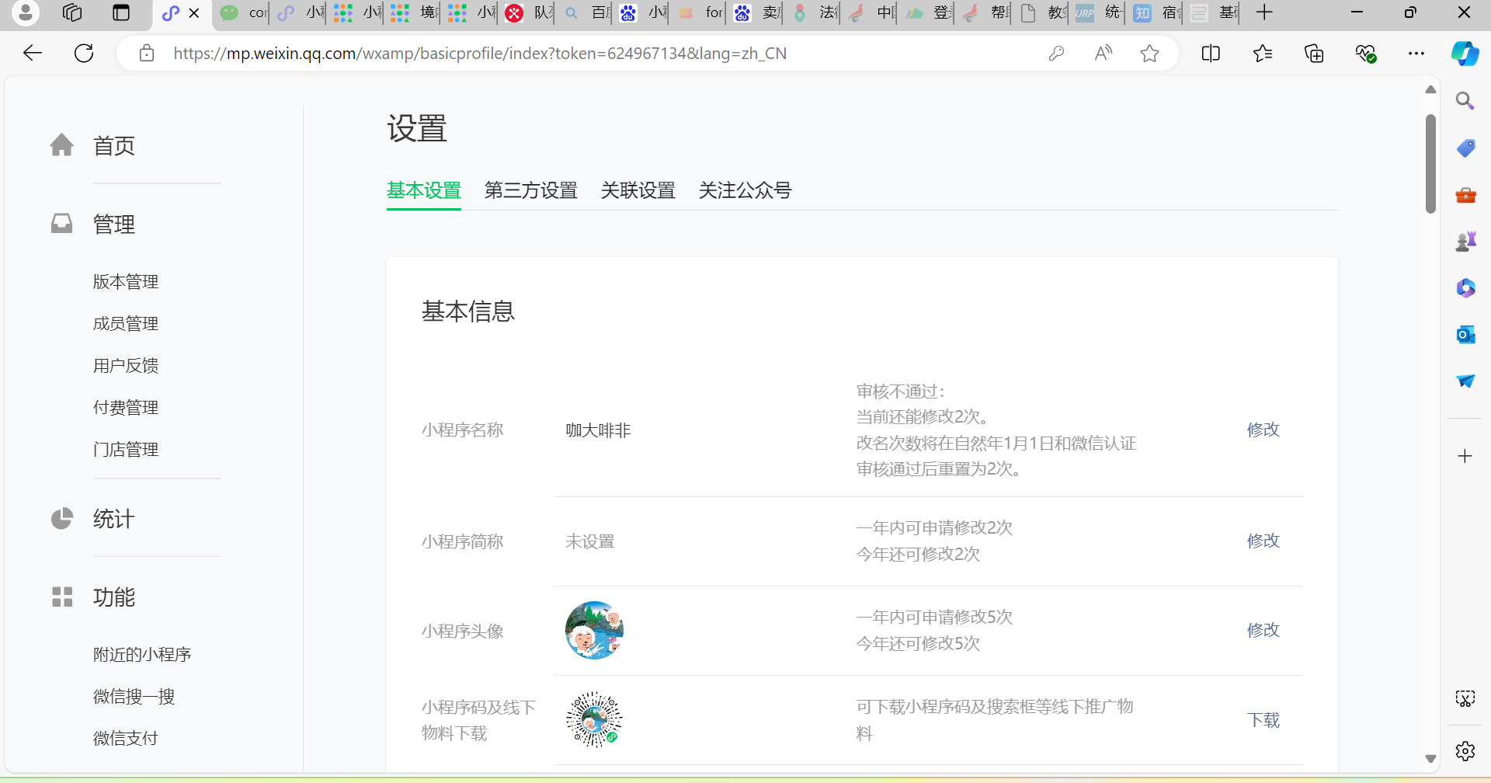1491x783 pixels.
Task: Open the Copilot sidebar
Action: tap(1465, 53)
